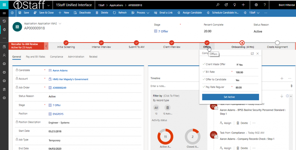Screen dimensions: 296x150
Task: Click Delete in the command bar
Action: pos(102,13)
